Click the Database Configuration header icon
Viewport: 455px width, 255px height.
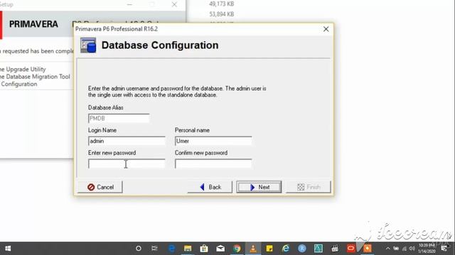(x=88, y=45)
